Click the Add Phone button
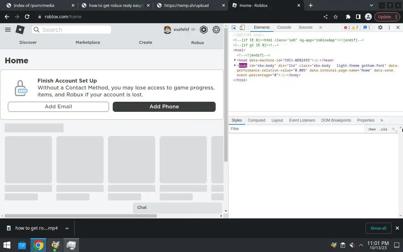Screen dimensions: 403x252 click(164, 106)
